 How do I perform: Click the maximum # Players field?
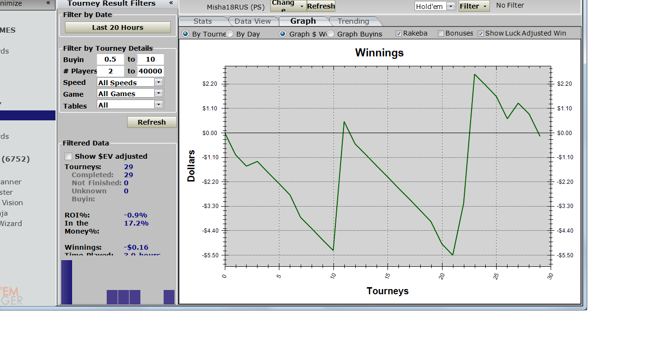150,71
